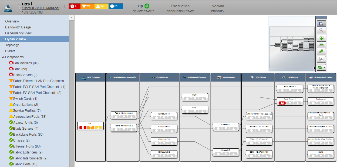Zoom in with the green plus button

[321, 38]
